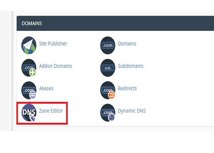Screen dimensions: 214x153
Task: Select the Redirects text link
Action: click(127, 88)
